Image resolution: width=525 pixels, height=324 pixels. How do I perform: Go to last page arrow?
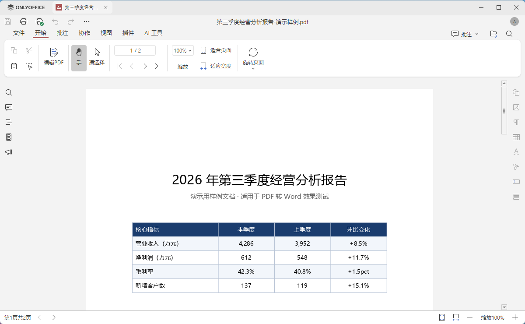point(157,66)
